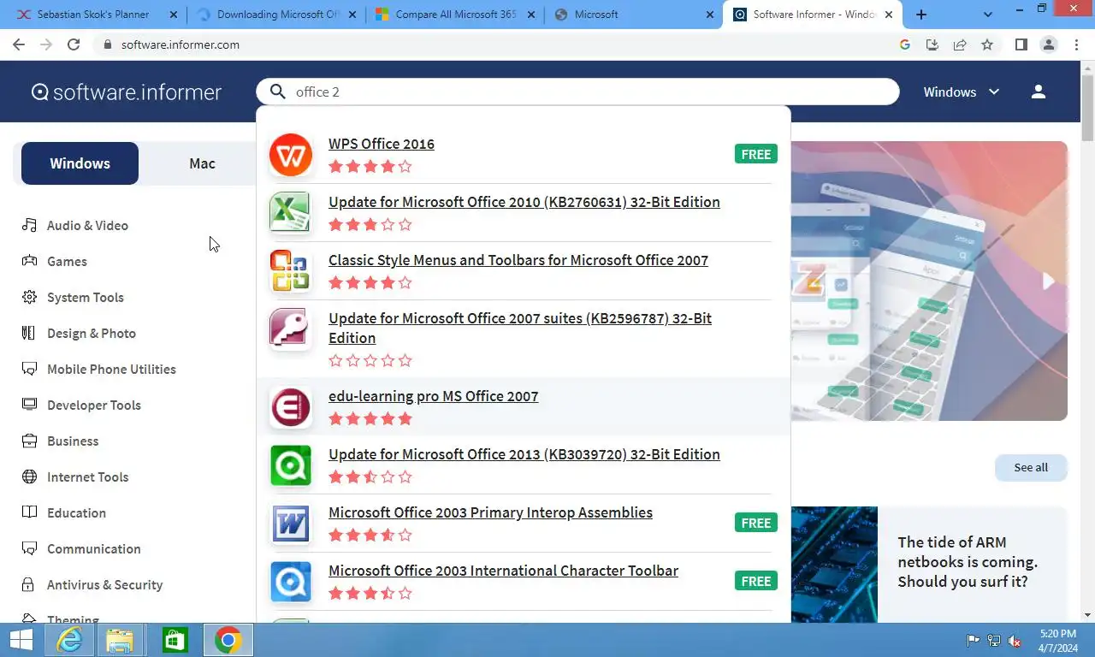Open the ARM netbooks article thumbnail
The image size is (1095, 657).
834,565
